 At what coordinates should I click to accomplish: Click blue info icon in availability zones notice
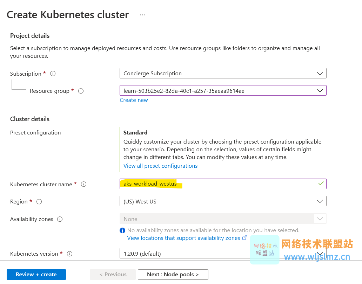(x=122, y=230)
